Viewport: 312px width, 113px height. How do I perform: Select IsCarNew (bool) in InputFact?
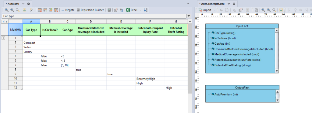click(225, 38)
